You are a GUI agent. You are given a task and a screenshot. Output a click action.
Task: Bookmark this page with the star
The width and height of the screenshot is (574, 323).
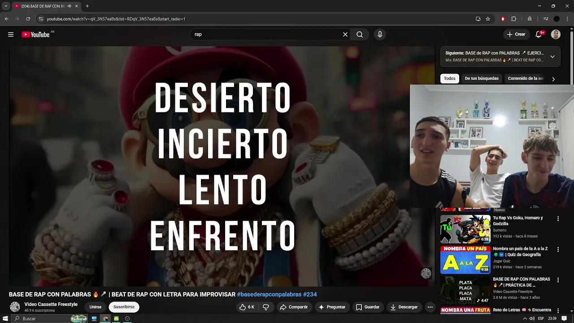tap(488, 19)
